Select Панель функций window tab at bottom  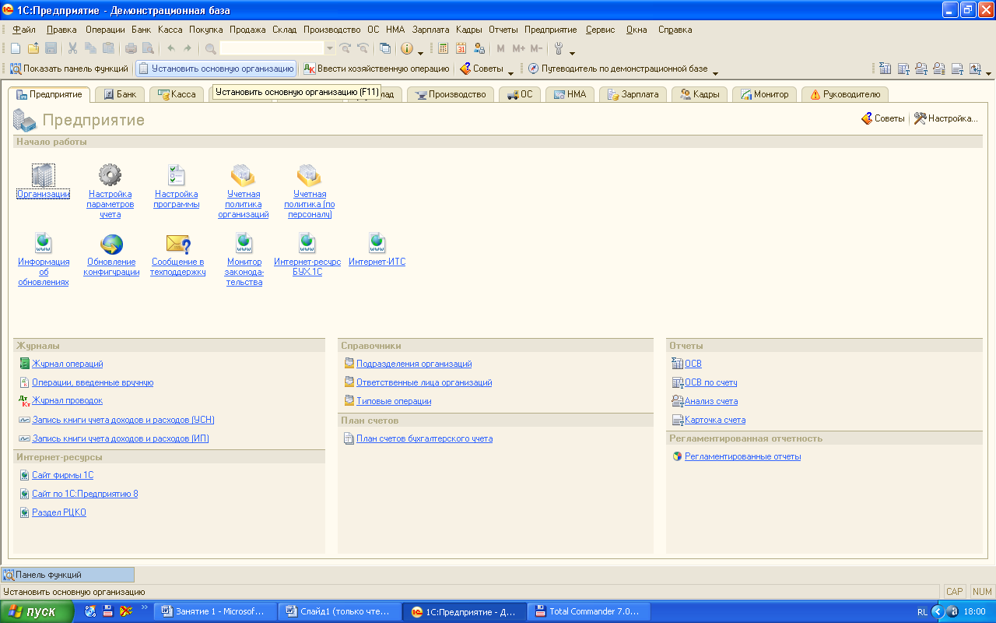(67, 575)
